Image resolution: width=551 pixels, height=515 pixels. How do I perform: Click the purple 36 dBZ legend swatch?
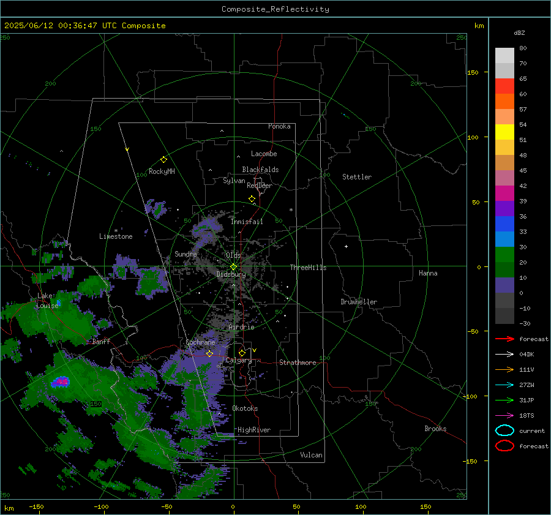pyautogui.click(x=504, y=208)
